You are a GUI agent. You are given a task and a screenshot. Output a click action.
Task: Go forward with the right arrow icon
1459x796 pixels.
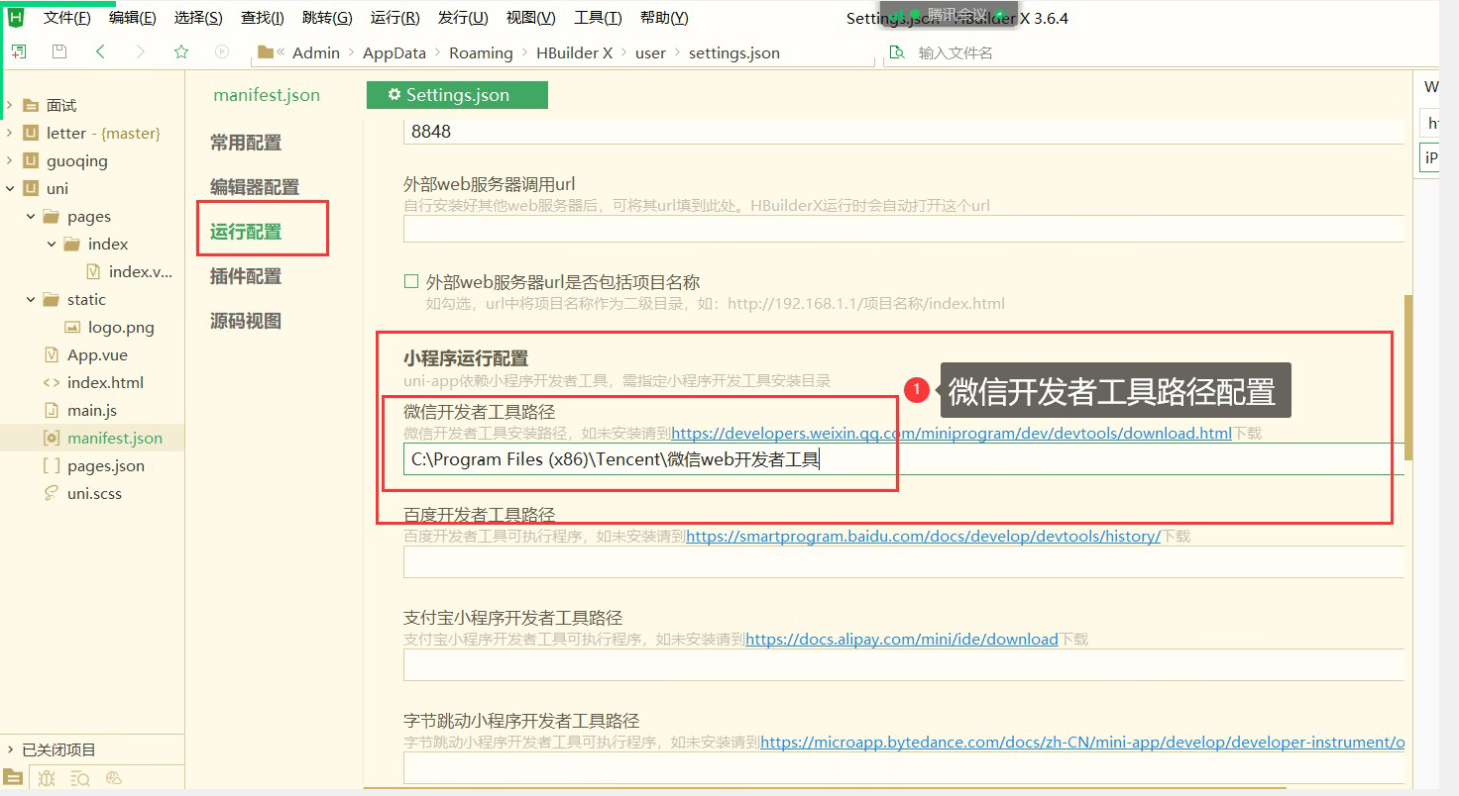click(x=141, y=51)
